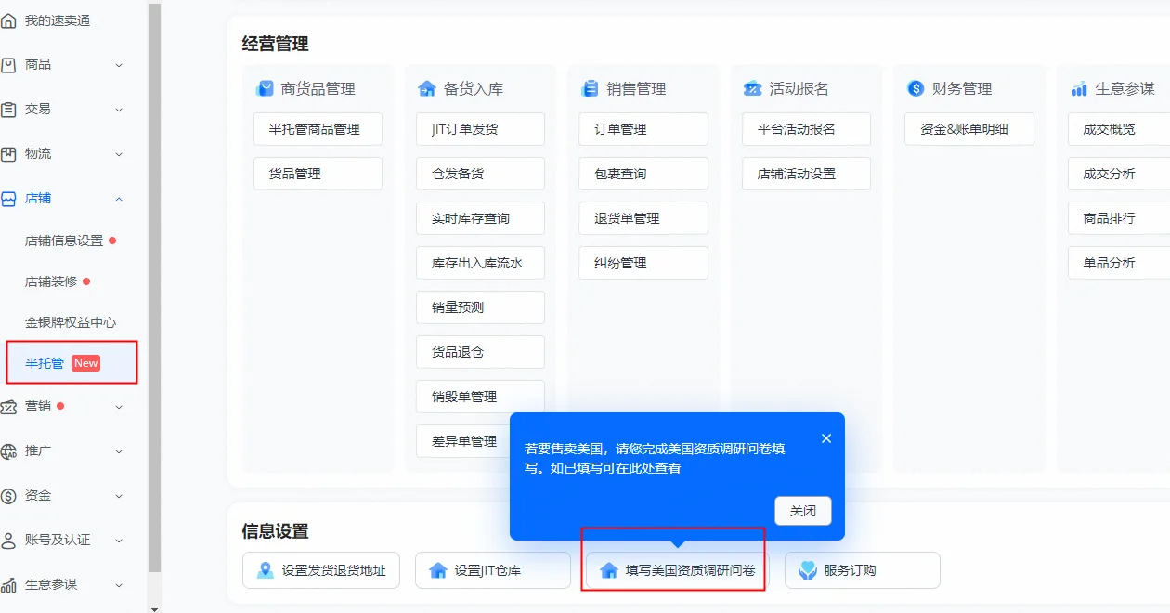Screen dimensions: 1170x613
Task: Expand the 营销 menu chevron
Action: pyautogui.click(x=119, y=407)
